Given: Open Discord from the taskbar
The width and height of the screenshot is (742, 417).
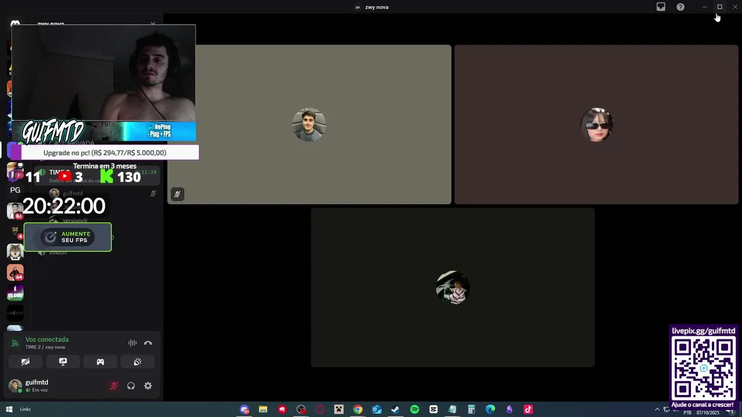Looking at the screenshot, I should point(244,409).
